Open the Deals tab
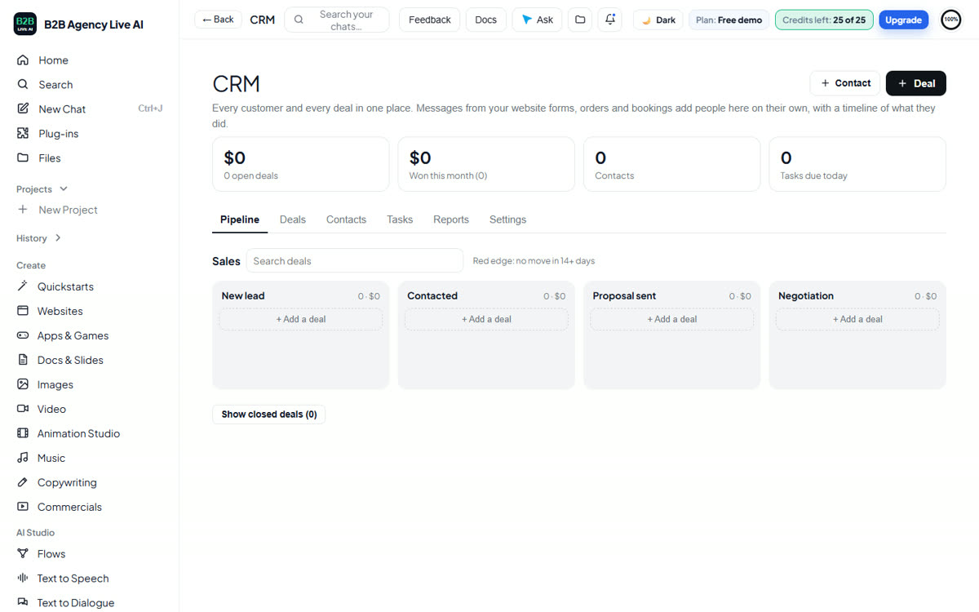The height and width of the screenshot is (612, 979). [292, 220]
